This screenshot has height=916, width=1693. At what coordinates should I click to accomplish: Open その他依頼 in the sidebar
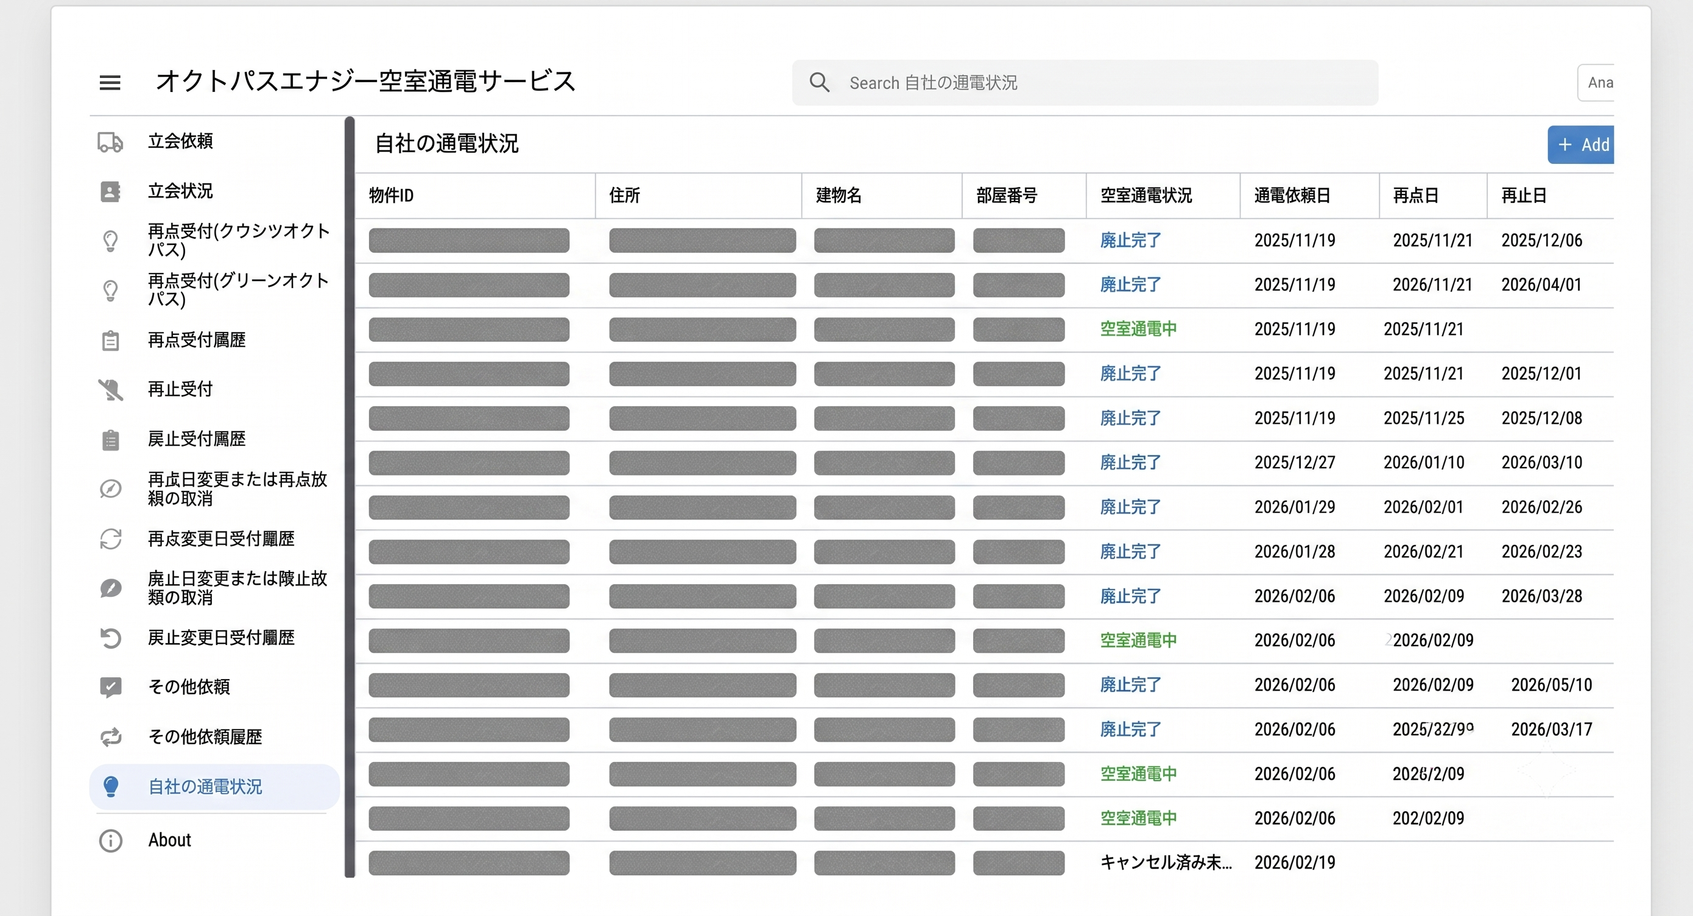click(x=189, y=686)
